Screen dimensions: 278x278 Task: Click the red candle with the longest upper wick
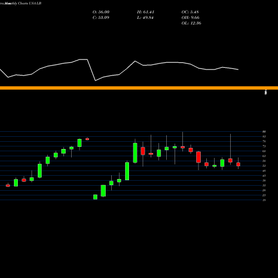230,160
